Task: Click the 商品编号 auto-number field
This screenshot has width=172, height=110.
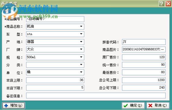Action: 55,19
